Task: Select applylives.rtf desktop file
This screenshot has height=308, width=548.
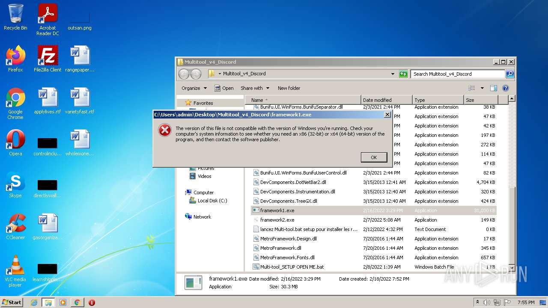Action: click(x=48, y=101)
